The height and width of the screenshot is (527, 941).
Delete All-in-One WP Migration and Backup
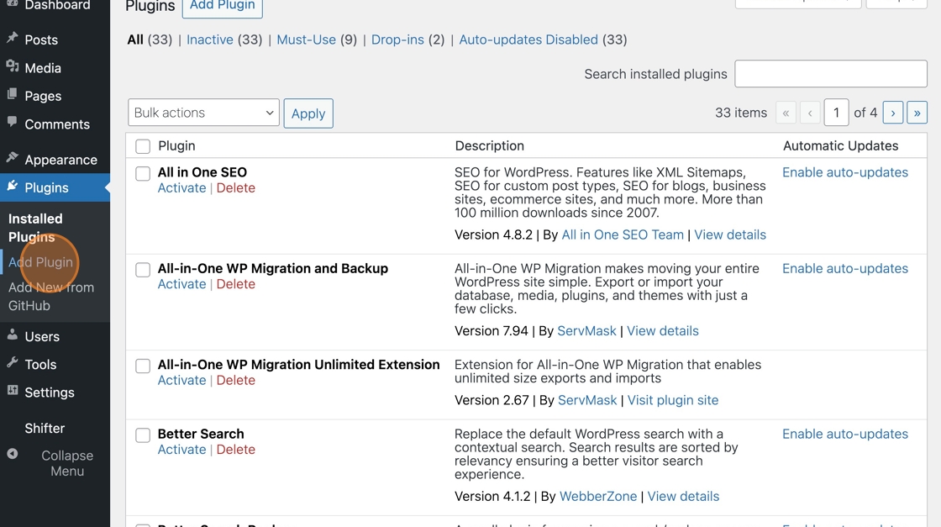[236, 284]
